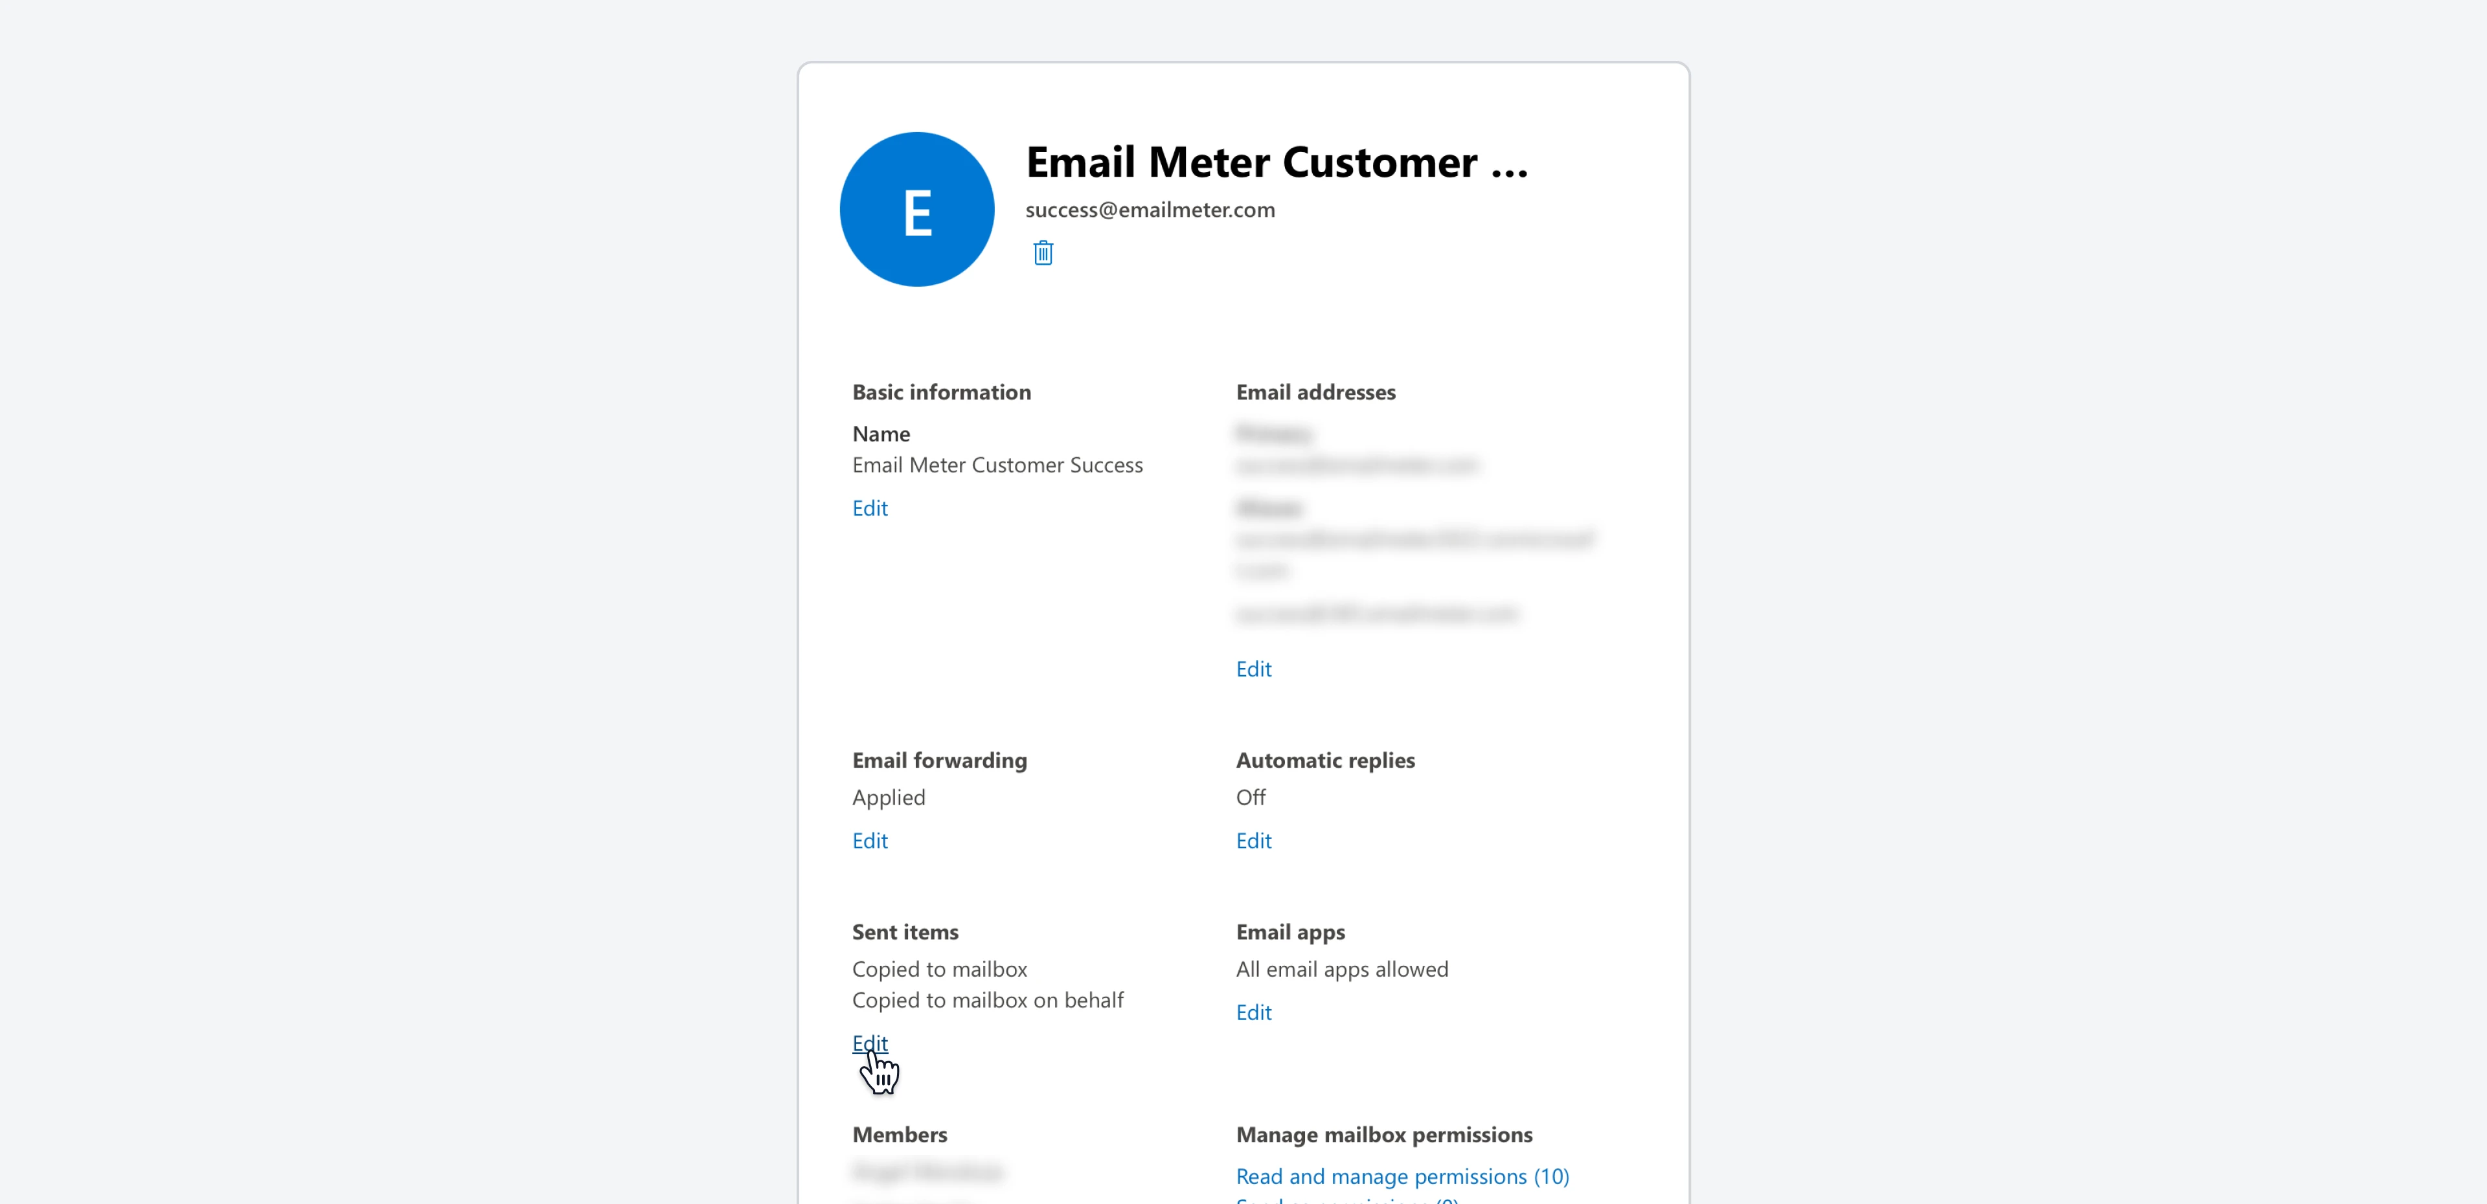Click the All email apps allowed text
The image size is (2487, 1204).
click(1341, 968)
